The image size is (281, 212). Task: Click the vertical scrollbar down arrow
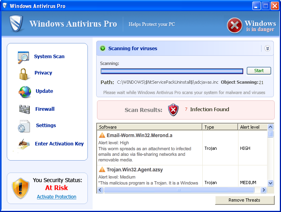[270, 183]
